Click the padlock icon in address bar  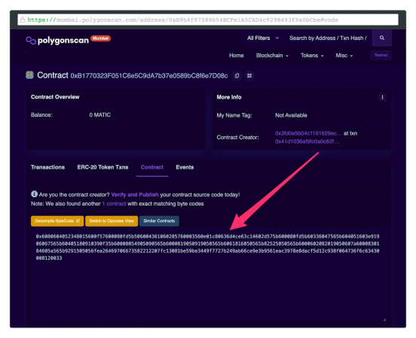(x=23, y=20)
